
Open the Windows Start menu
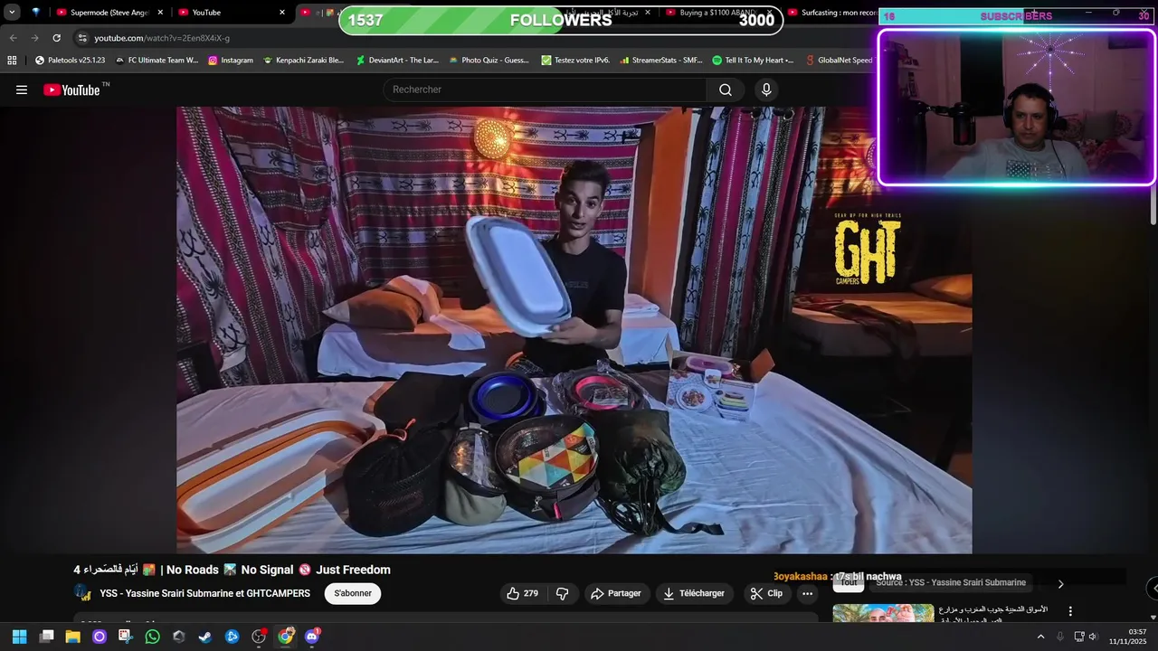point(19,637)
